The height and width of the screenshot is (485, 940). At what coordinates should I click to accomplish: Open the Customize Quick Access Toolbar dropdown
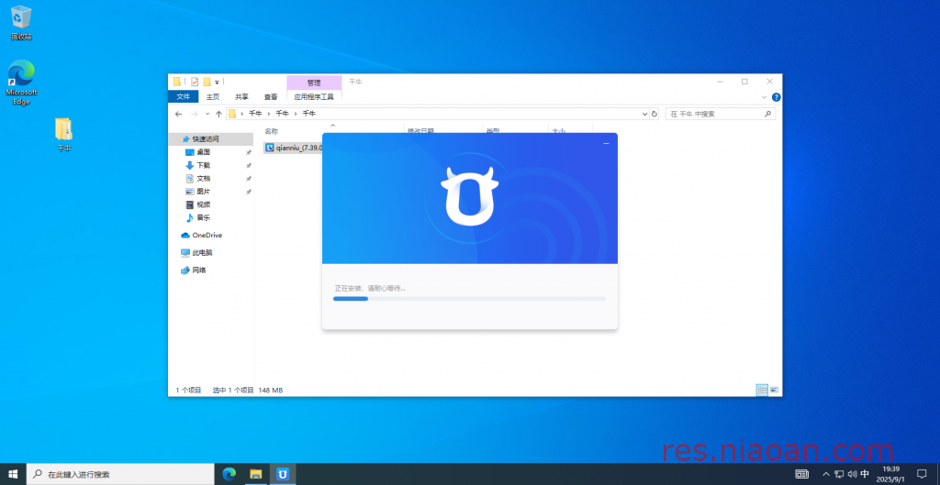point(217,82)
